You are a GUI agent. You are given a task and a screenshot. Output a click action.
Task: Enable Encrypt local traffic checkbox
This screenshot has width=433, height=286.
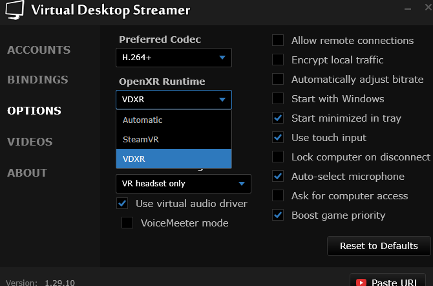click(278, 60)
